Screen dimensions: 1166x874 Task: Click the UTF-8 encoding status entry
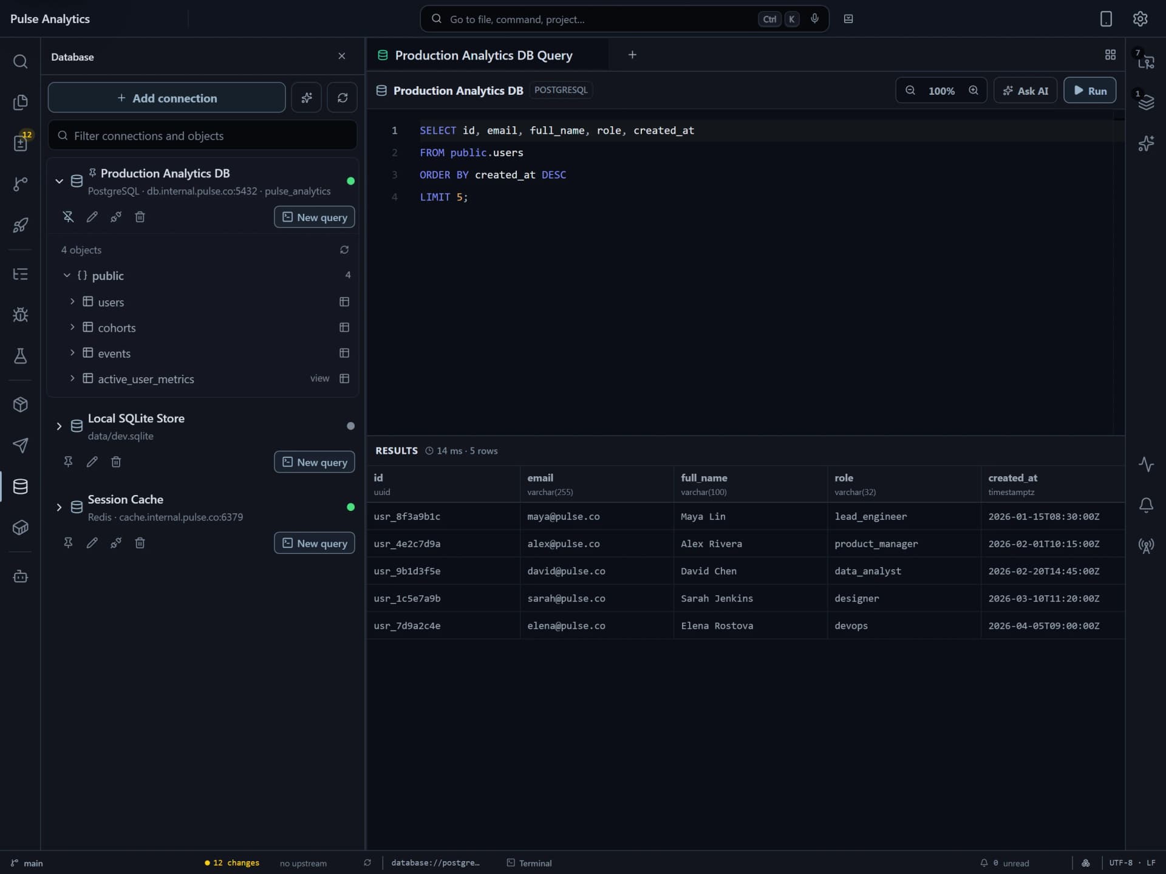(1121, 863)
